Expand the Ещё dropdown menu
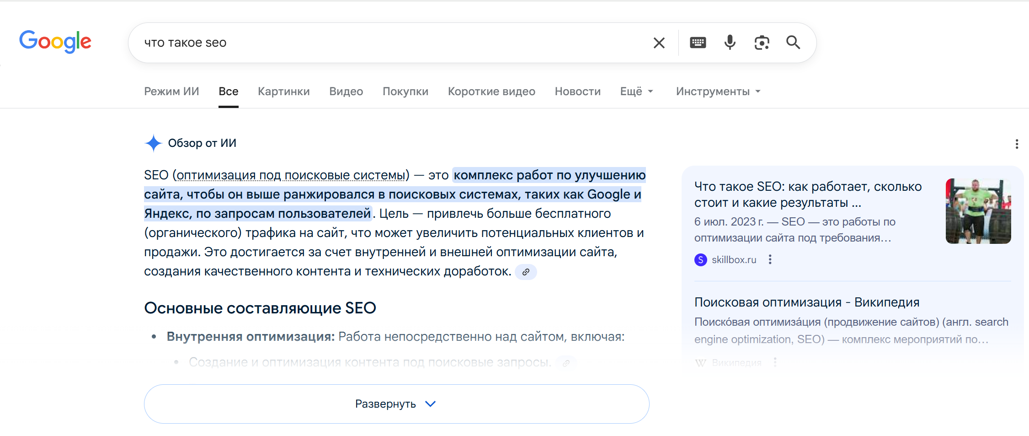This screenshot has height=436, width=1029. tap(636, 92)
